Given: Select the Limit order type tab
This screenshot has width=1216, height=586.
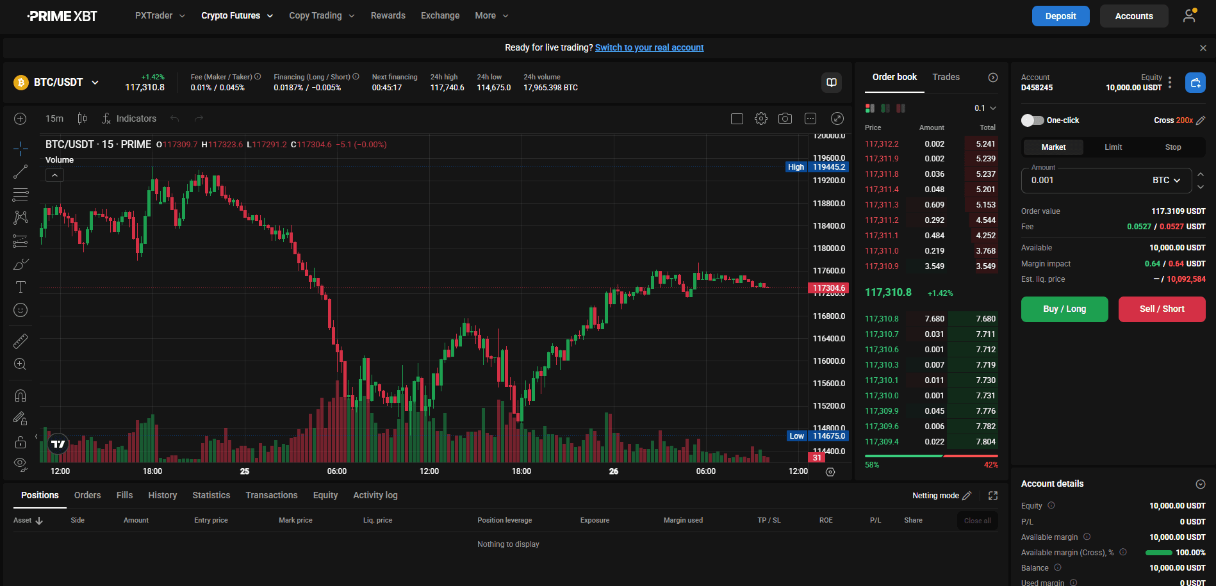Looking at the screenshot, I should tap(1113, 147).
